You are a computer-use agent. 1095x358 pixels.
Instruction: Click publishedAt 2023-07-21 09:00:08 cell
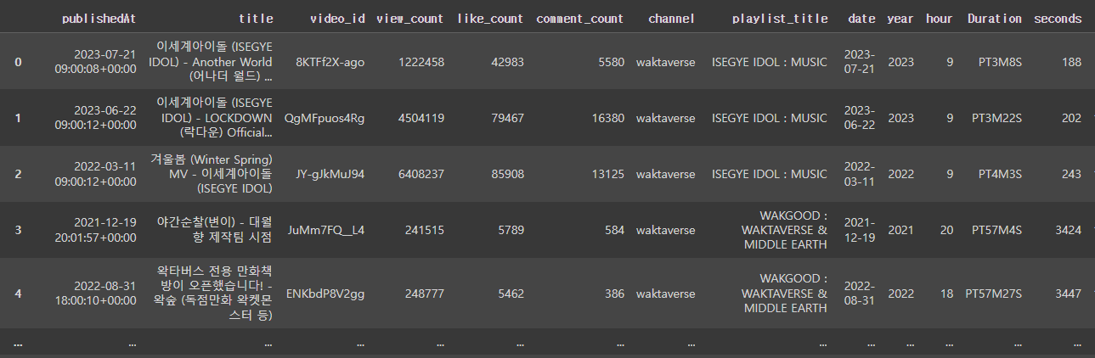(95, 62)
